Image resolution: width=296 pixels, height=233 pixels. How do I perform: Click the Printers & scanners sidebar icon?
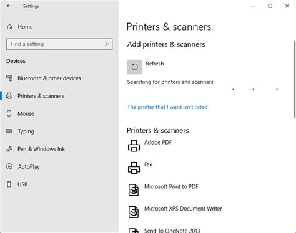pos(9,96)
